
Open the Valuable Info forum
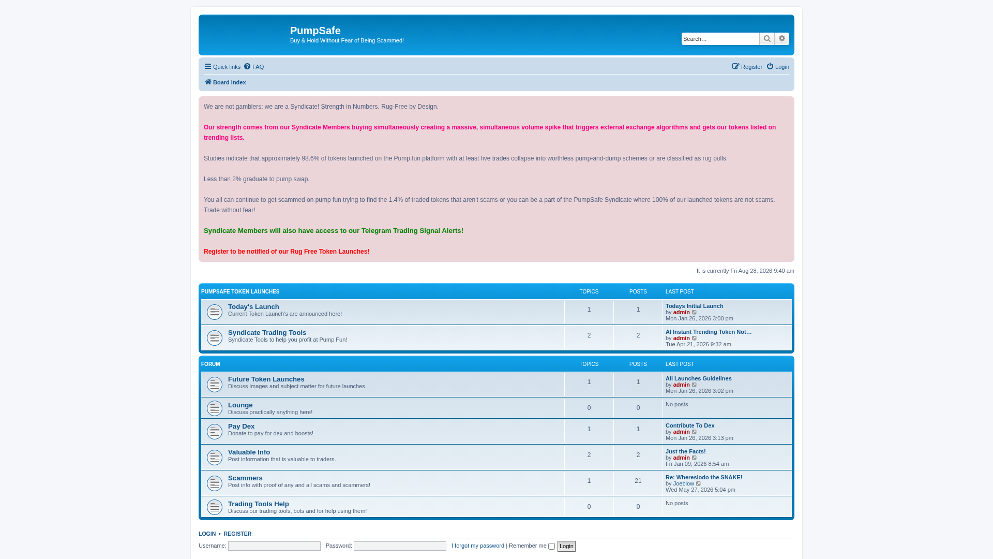click(249, 452)
